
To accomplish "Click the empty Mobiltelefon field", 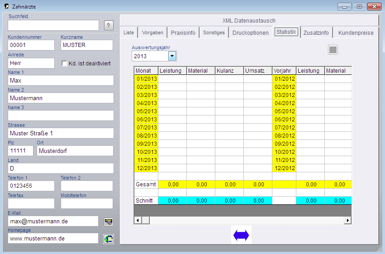I will pyautogui.click(x=87, y=203).
